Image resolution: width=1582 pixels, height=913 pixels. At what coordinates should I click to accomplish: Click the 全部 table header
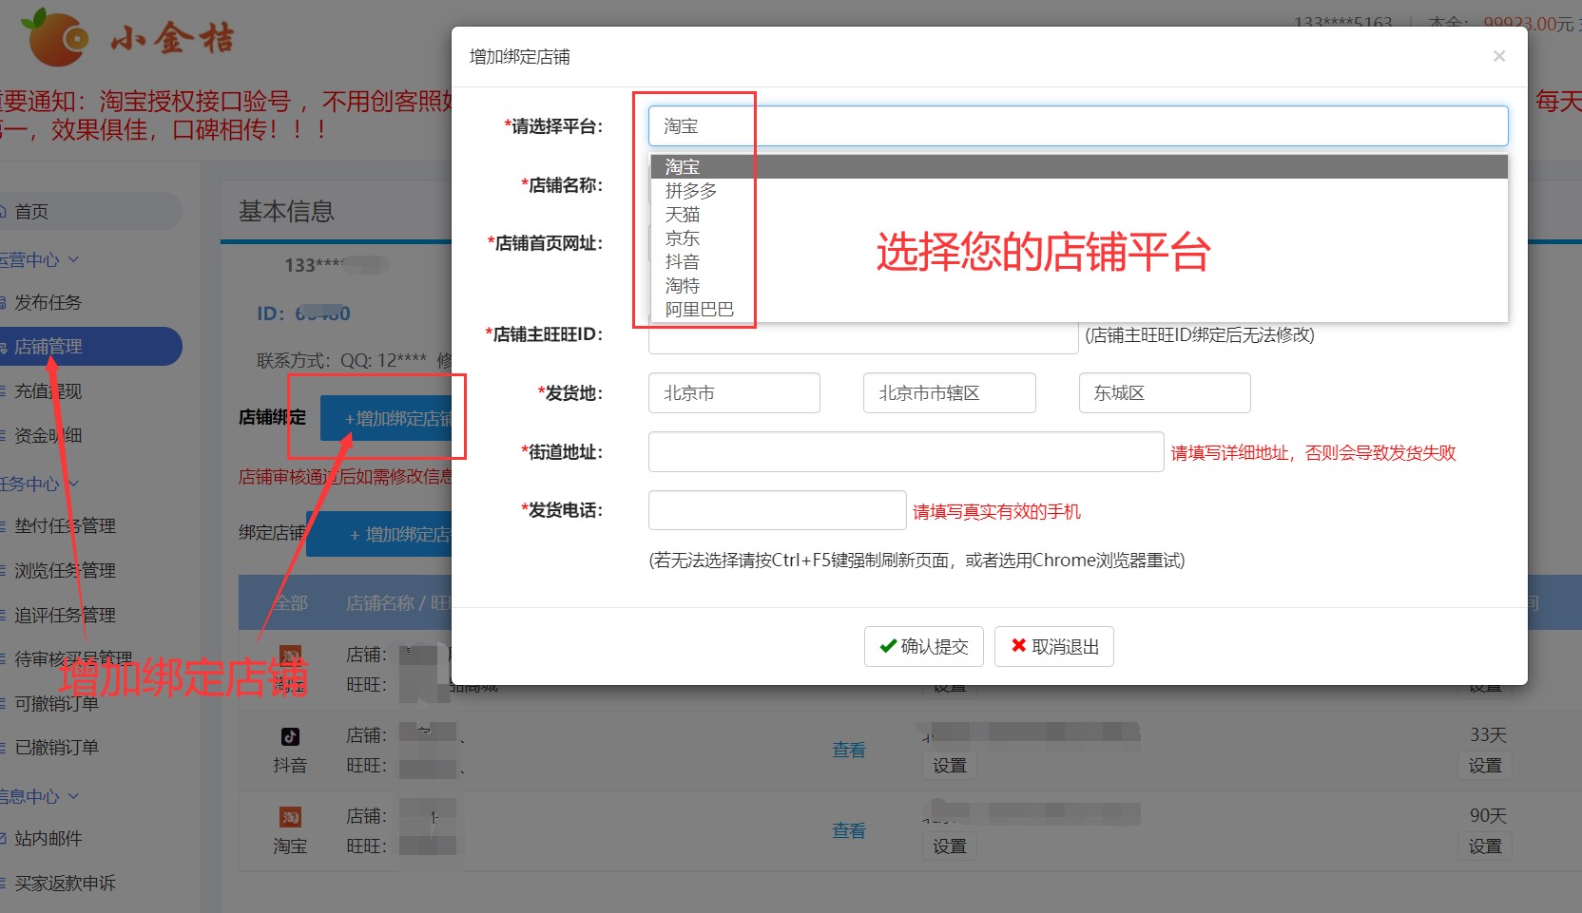pos(291,602)
